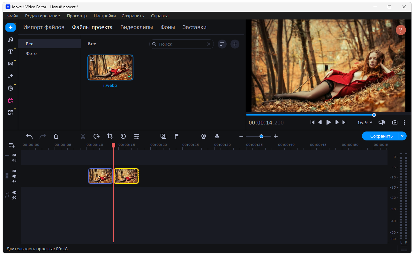Select the i.webp media thumbnail
The width and height of the screenshot is (414, 255).
(110, 67)
